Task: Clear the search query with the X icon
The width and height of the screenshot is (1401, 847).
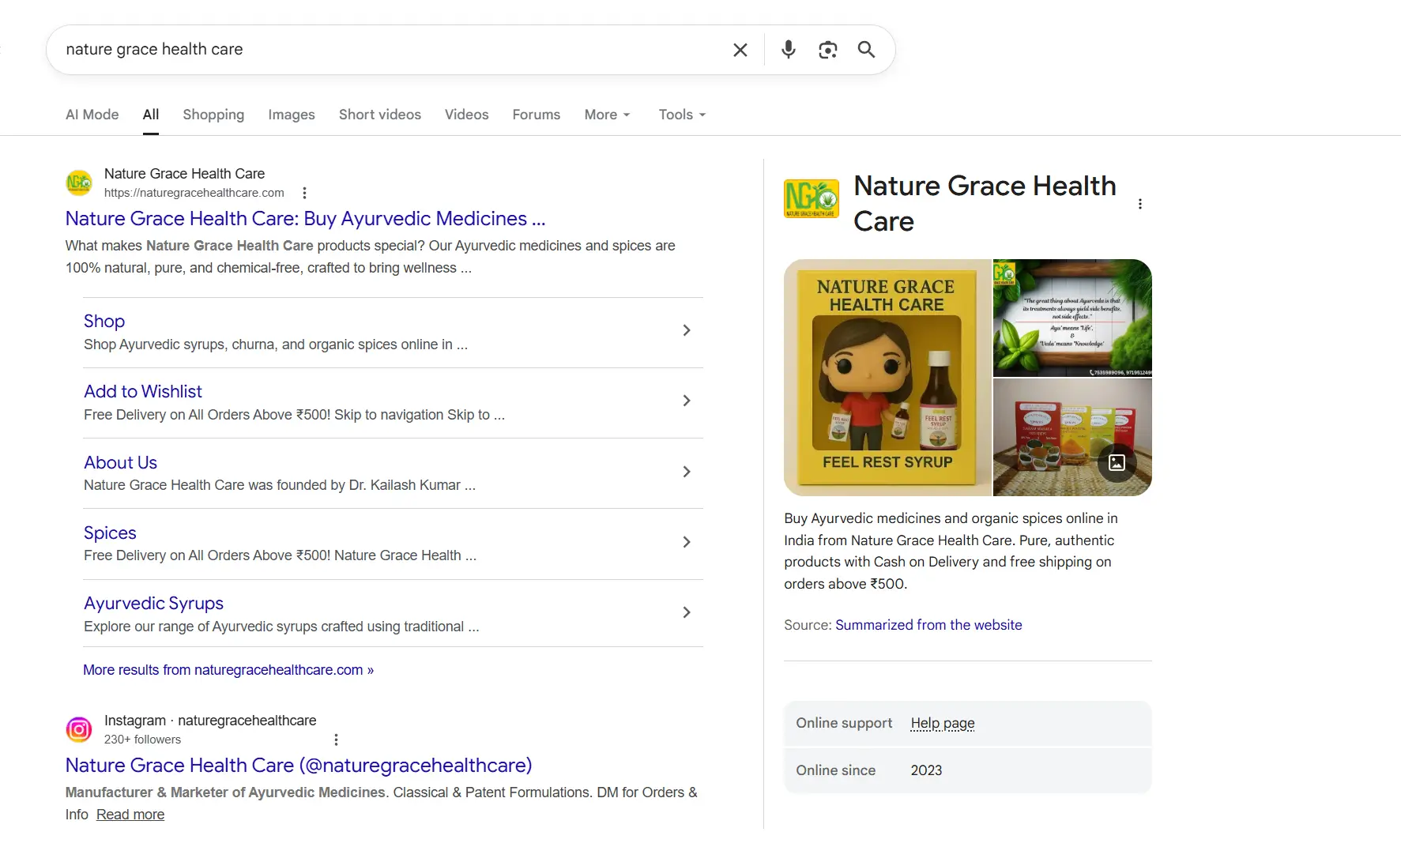Action: (740, 49)
